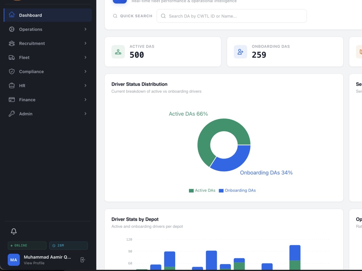Screen dimensions: 362x271
Task: Toggle Onboarding DAs legend entry
Action: pyautogui.click(x=237, y=190)
